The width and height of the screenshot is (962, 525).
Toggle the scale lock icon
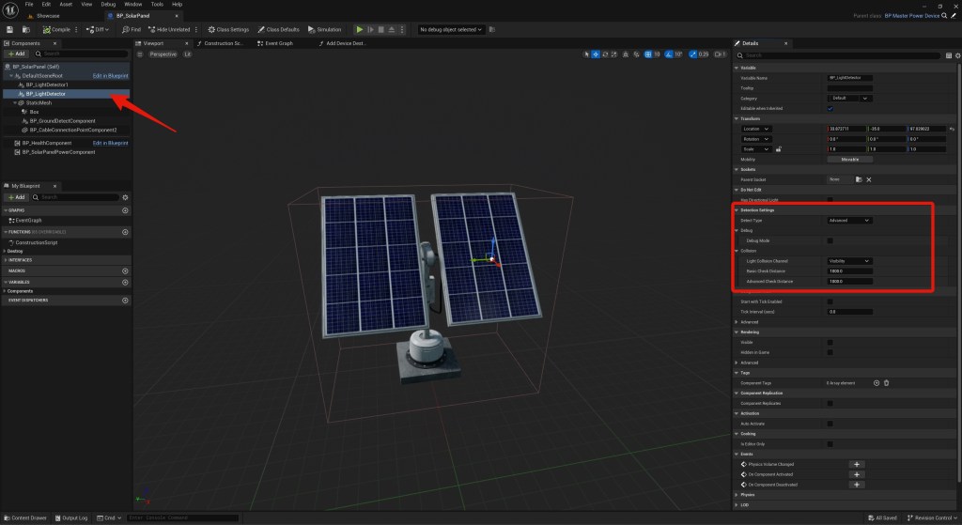[x=780, y=148]
